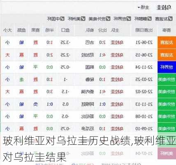Click the handicap -1 in 秘鲁 row
This screenshot has height=165, width=176.
[x=65, y=80]
